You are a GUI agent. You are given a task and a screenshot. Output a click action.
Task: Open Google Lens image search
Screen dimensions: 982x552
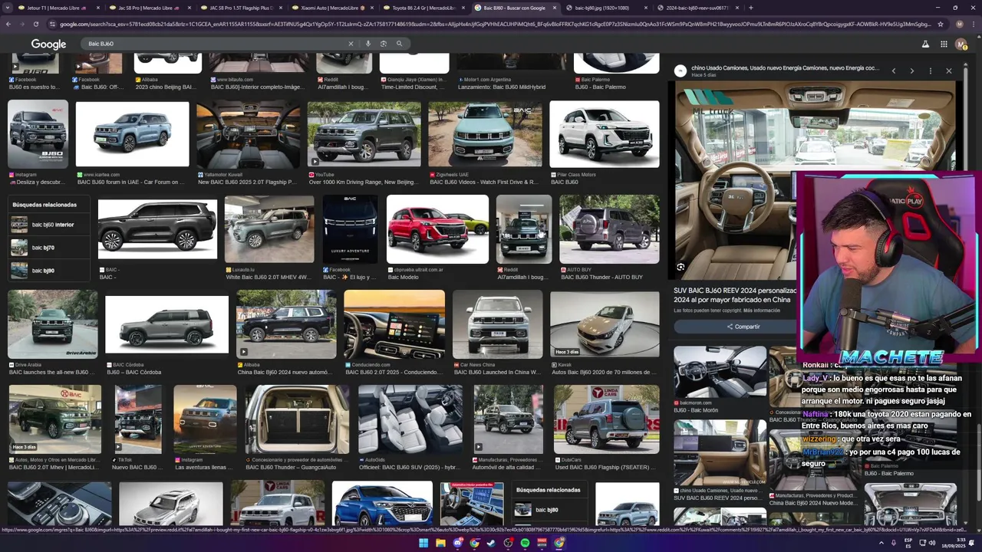tap(384, 44)
